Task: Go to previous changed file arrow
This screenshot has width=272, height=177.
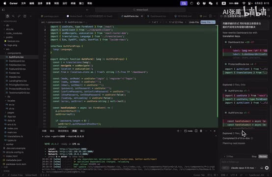Action: pyautogui.click(x=166, y=22)
